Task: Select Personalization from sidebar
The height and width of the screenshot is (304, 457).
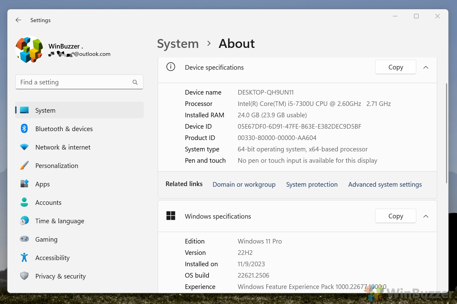Action: click(79, 166)
